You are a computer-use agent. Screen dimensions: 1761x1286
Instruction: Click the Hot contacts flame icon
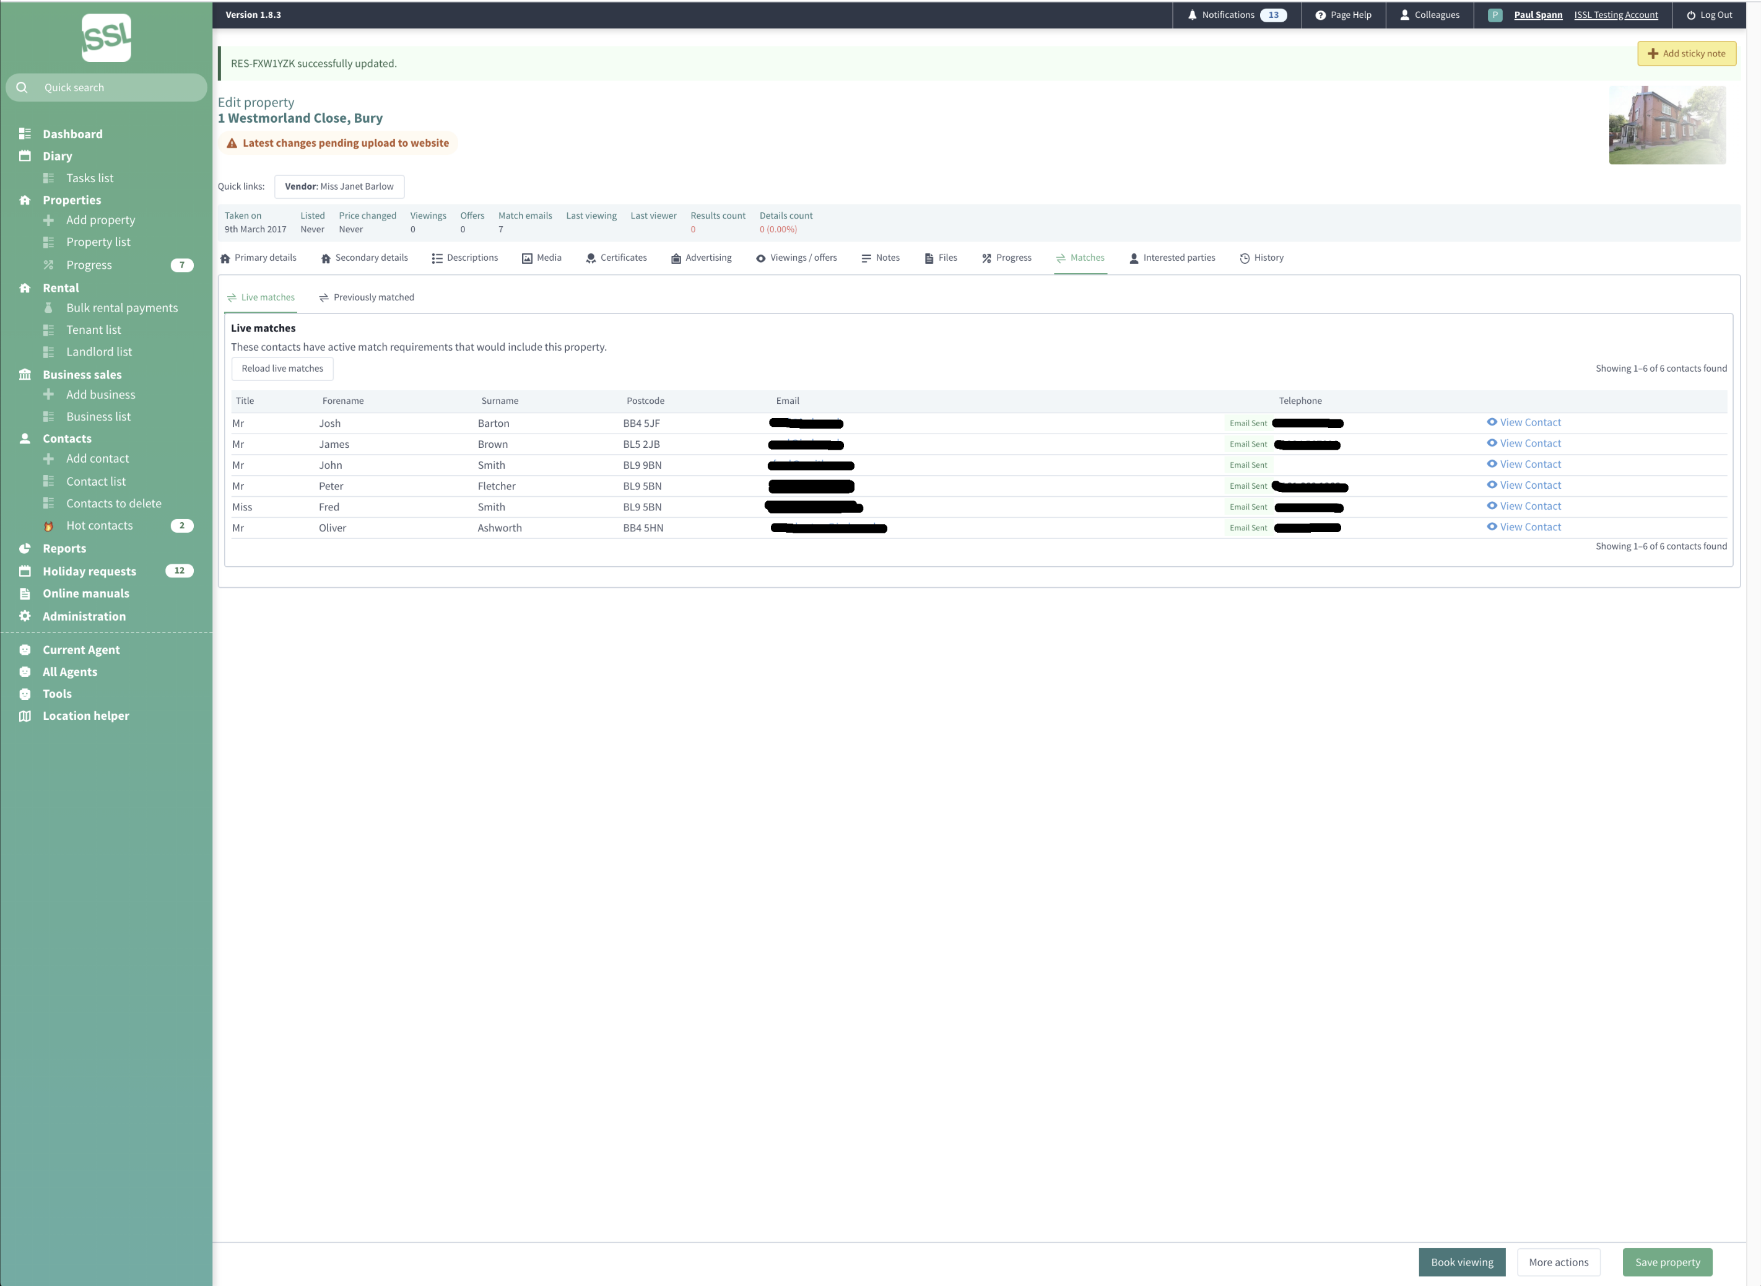[x=48, y=527]
